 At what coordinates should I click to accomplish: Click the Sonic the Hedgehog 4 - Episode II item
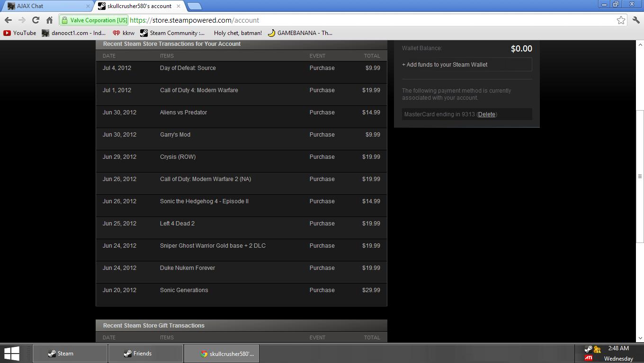coord(204,201)
